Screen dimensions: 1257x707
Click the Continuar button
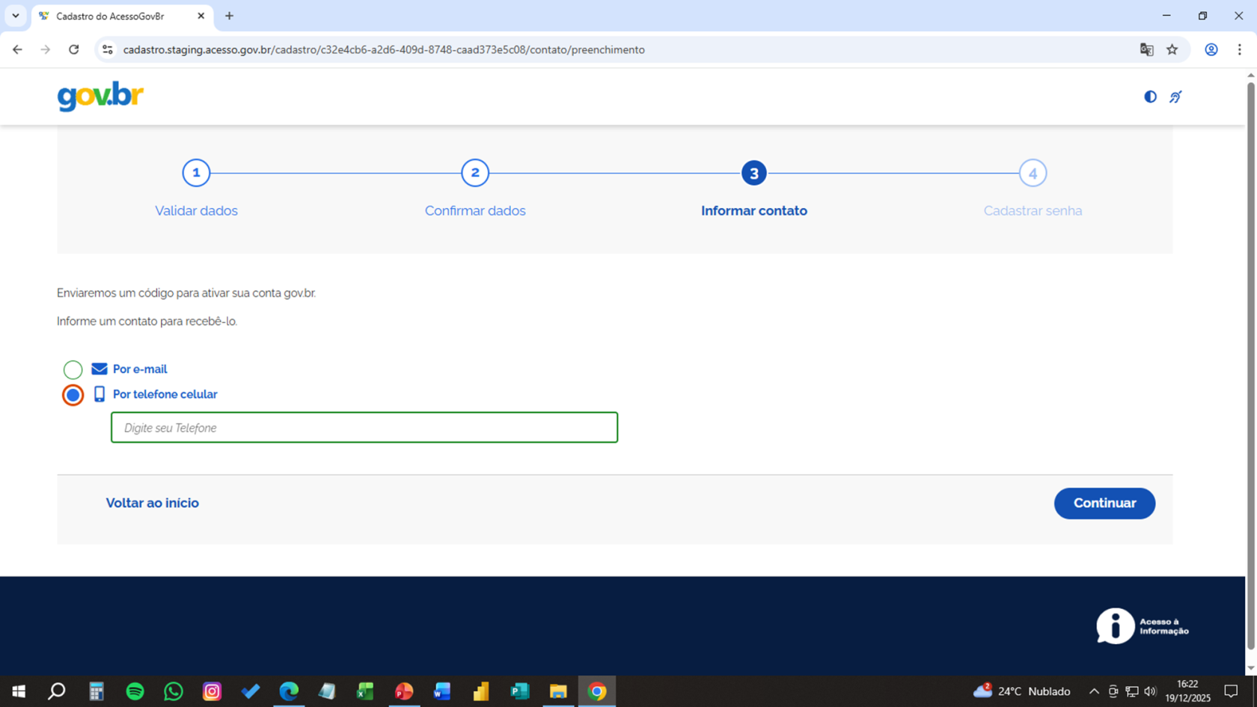coord(1104,504)
